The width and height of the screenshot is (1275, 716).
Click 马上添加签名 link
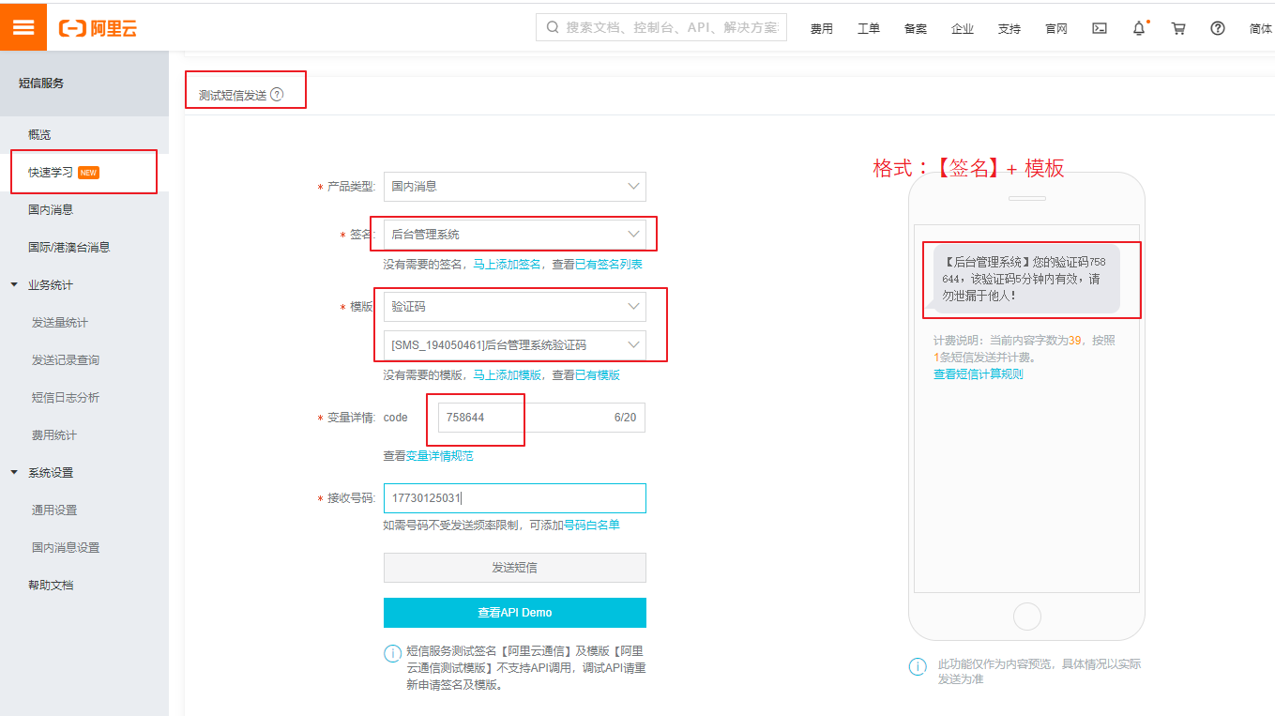pyautogui.click(x=507, y=265)
